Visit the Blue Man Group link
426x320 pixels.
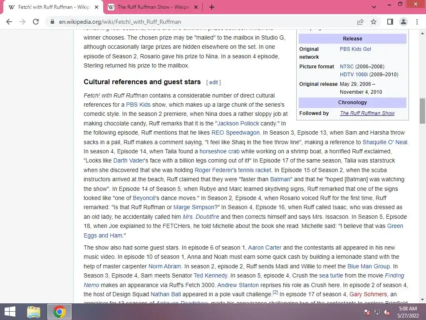pos(369,266)
